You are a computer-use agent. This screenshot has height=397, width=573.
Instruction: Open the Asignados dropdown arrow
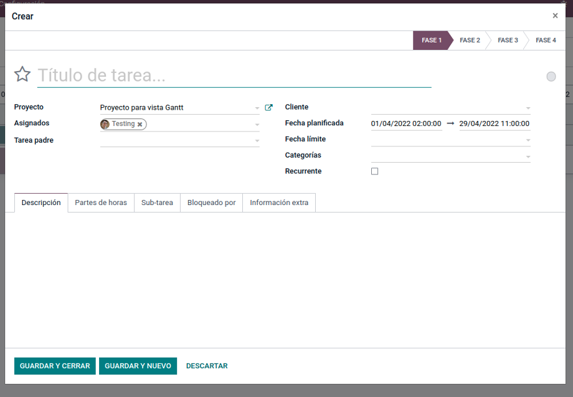pos(257,124)
